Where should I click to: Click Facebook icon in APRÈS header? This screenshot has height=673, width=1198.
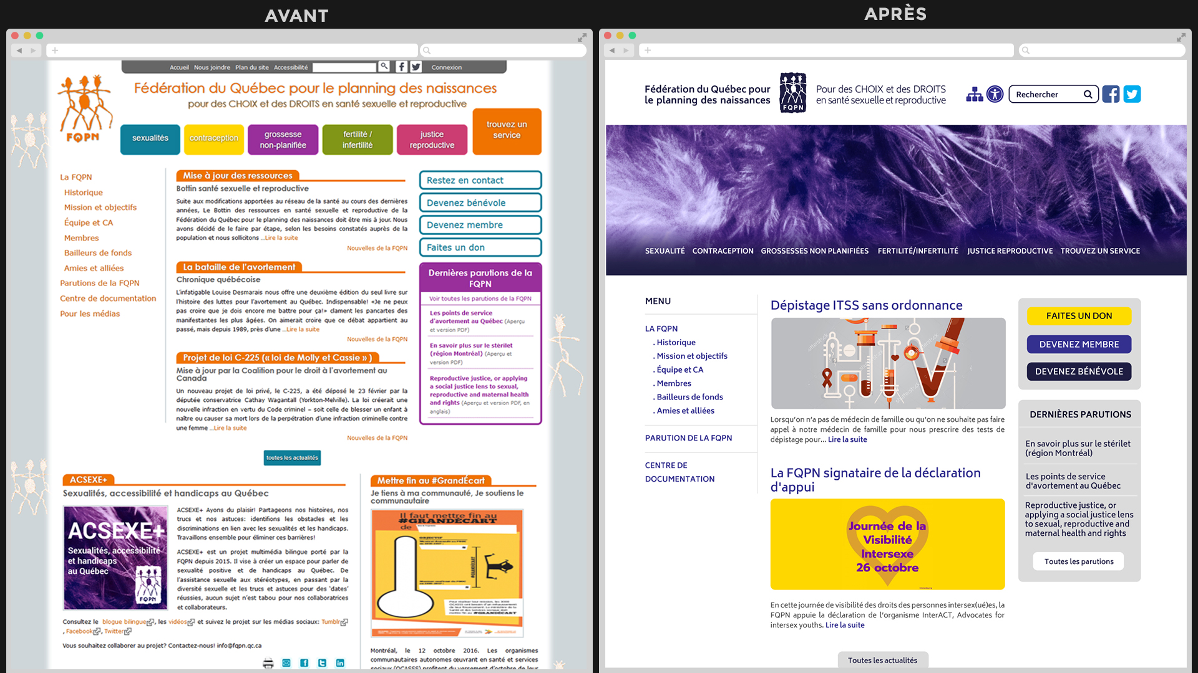(1111, 94)
